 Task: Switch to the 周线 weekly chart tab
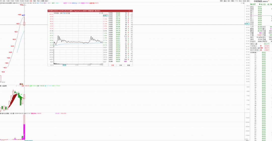click(x=35, y=1)
